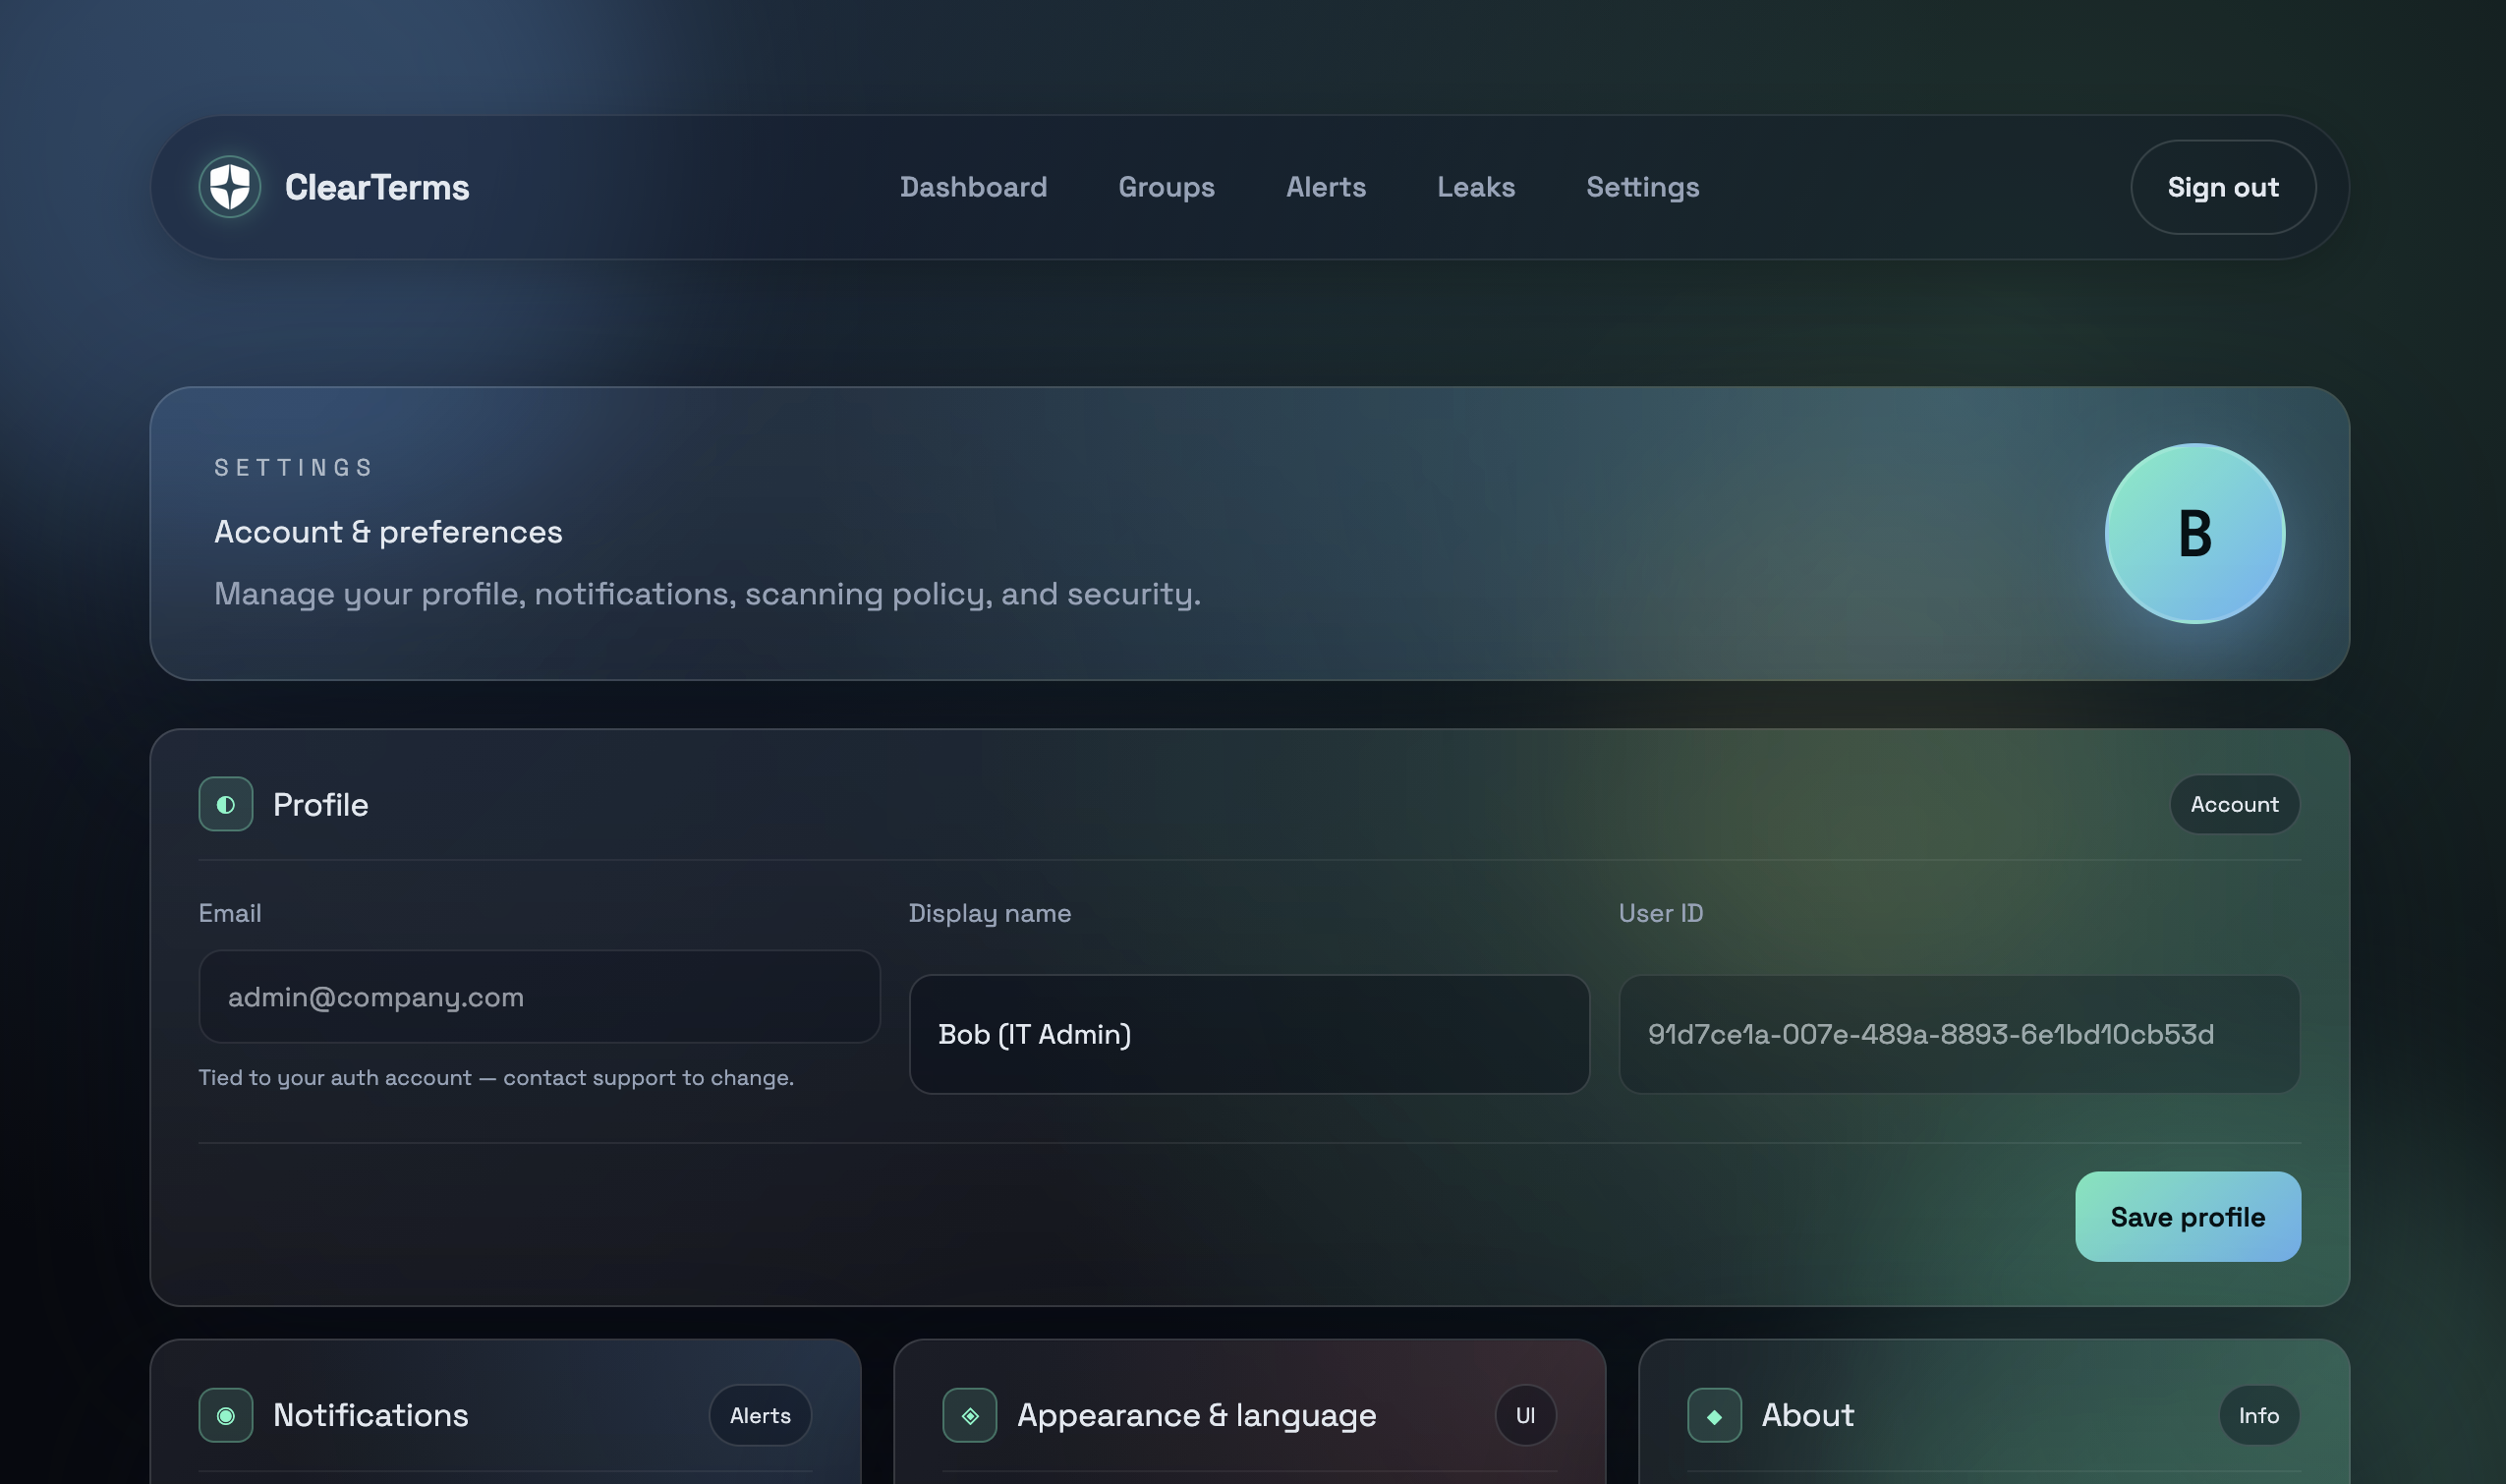The image size is (2506, 1484).
Task: Click the UI badge on Appearance card
Action: pos(1525,1415)
